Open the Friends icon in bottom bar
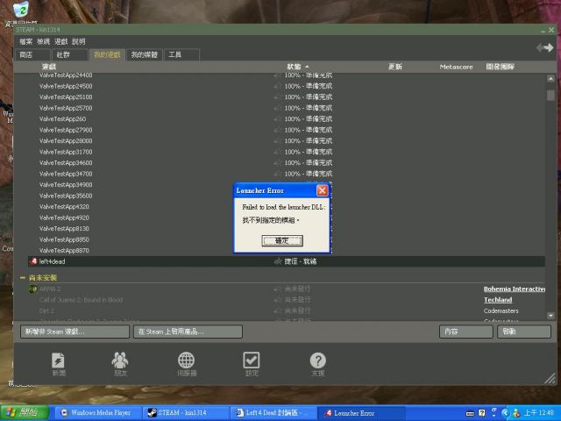 120,364
